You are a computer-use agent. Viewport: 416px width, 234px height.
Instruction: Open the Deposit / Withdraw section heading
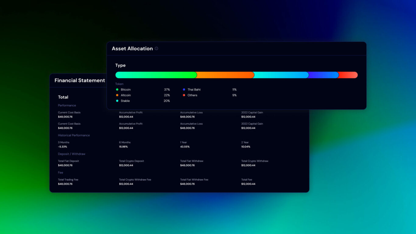pyautogui.click(x=72, y=154)
